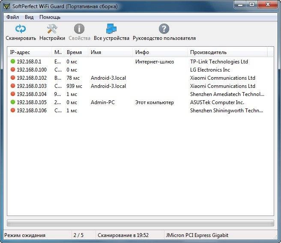
Task: Close the WiFi Guard window
Action: [268, 4]
